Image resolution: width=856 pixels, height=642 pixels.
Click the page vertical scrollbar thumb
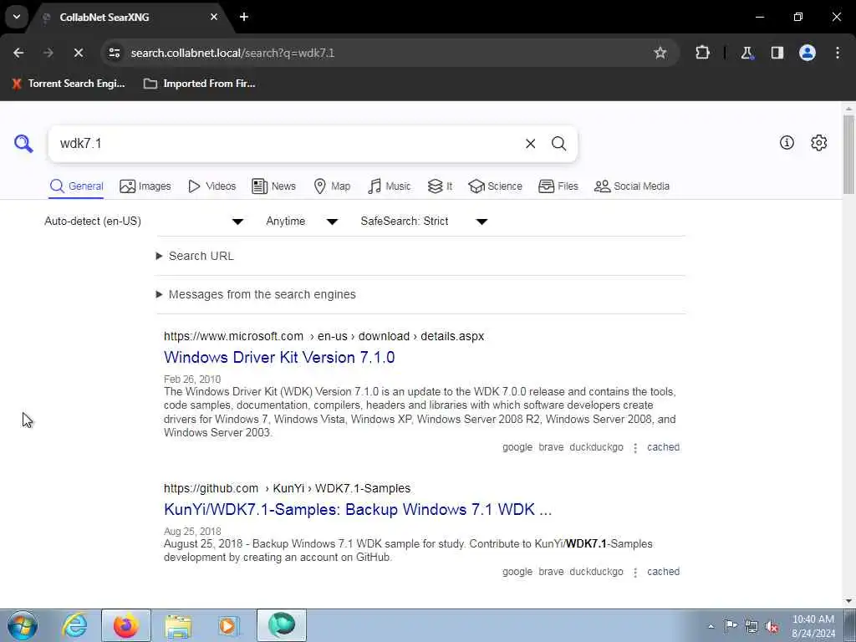pos(848,154)
